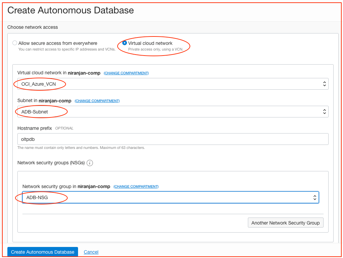
Task: Select the 'Virtual cloud network' radio button
Action: click(x=125, y=43)
